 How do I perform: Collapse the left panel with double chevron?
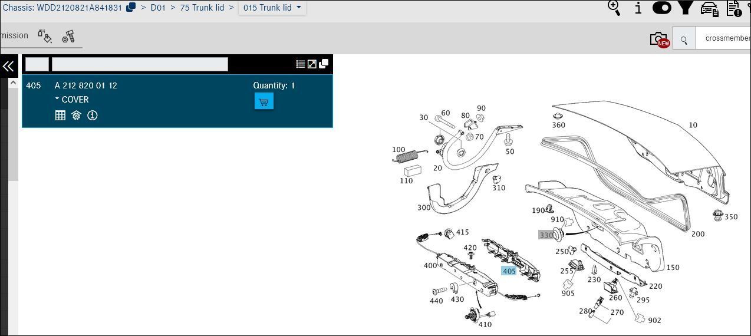(x=8, y=66)
